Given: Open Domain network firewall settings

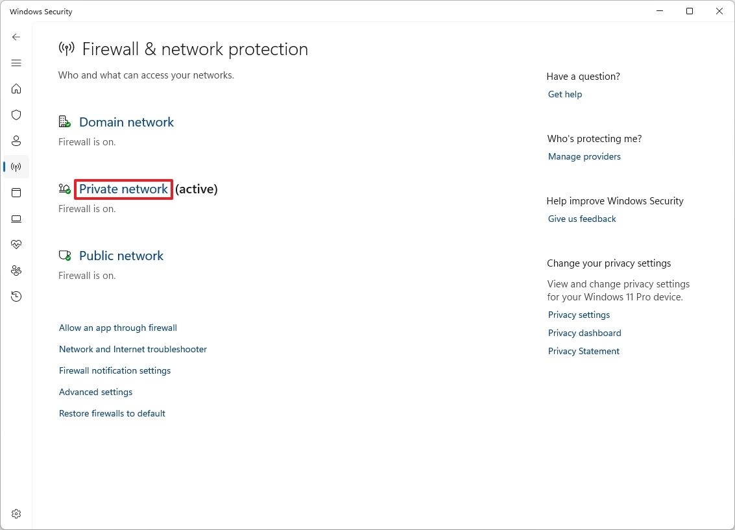Looking at the screenshot, I should (126, 122).
